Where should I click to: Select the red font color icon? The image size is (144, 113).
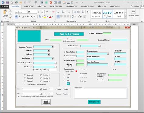50,16
